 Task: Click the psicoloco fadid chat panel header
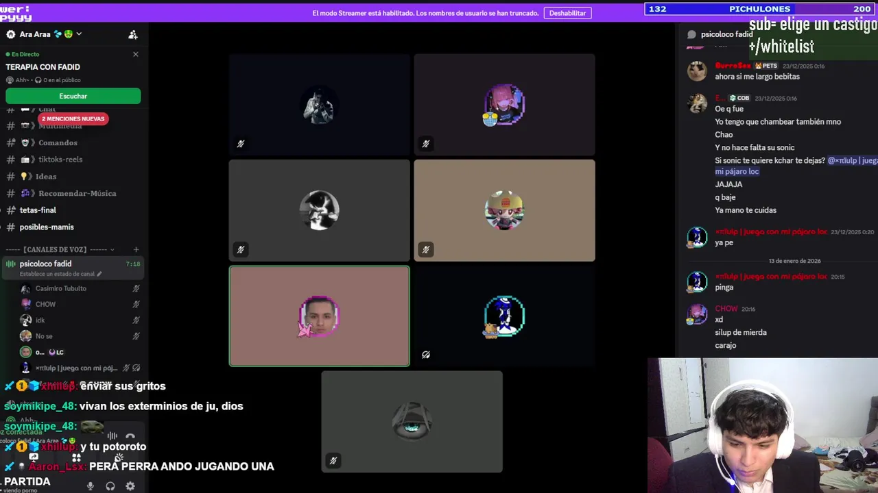(x=720, y=34)
